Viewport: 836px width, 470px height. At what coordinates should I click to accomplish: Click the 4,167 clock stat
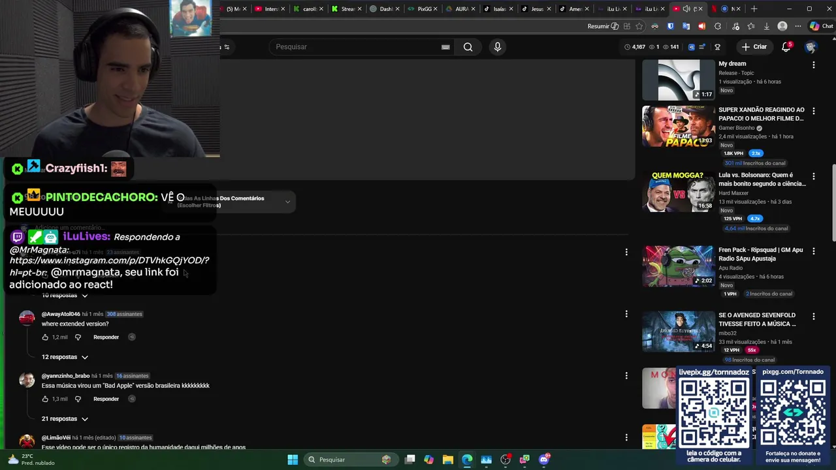(635, 47)
